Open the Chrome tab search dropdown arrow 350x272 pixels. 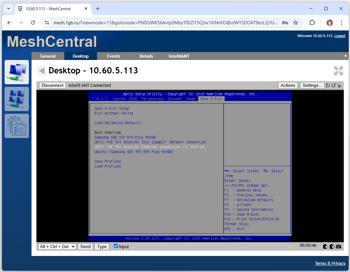pos(8,9)
